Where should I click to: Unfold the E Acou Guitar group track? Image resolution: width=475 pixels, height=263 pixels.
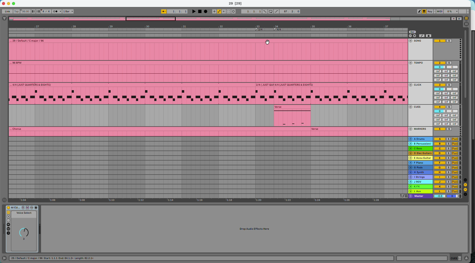pyautogui.click(x=411, y=158)
